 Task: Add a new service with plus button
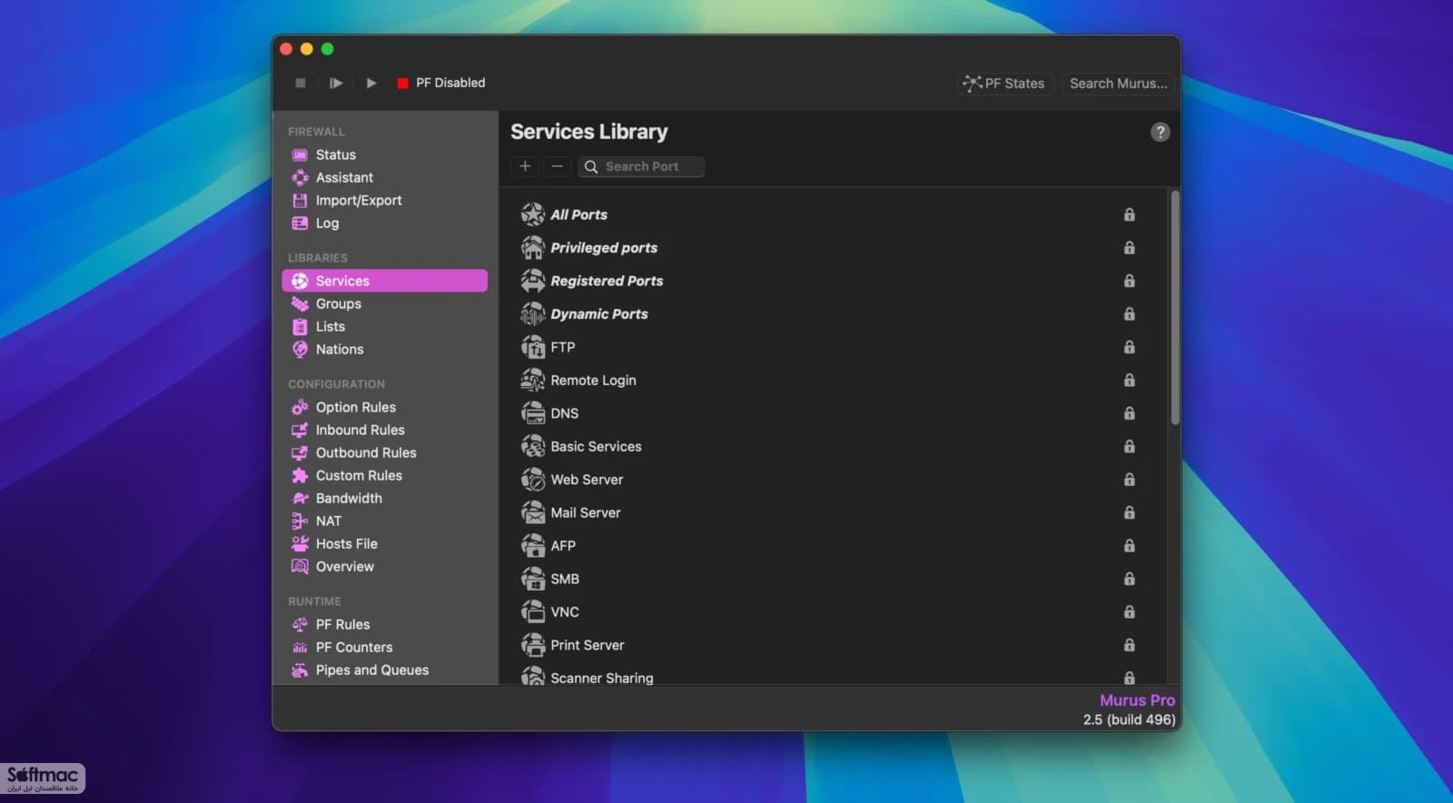click(x=525, y=166)
